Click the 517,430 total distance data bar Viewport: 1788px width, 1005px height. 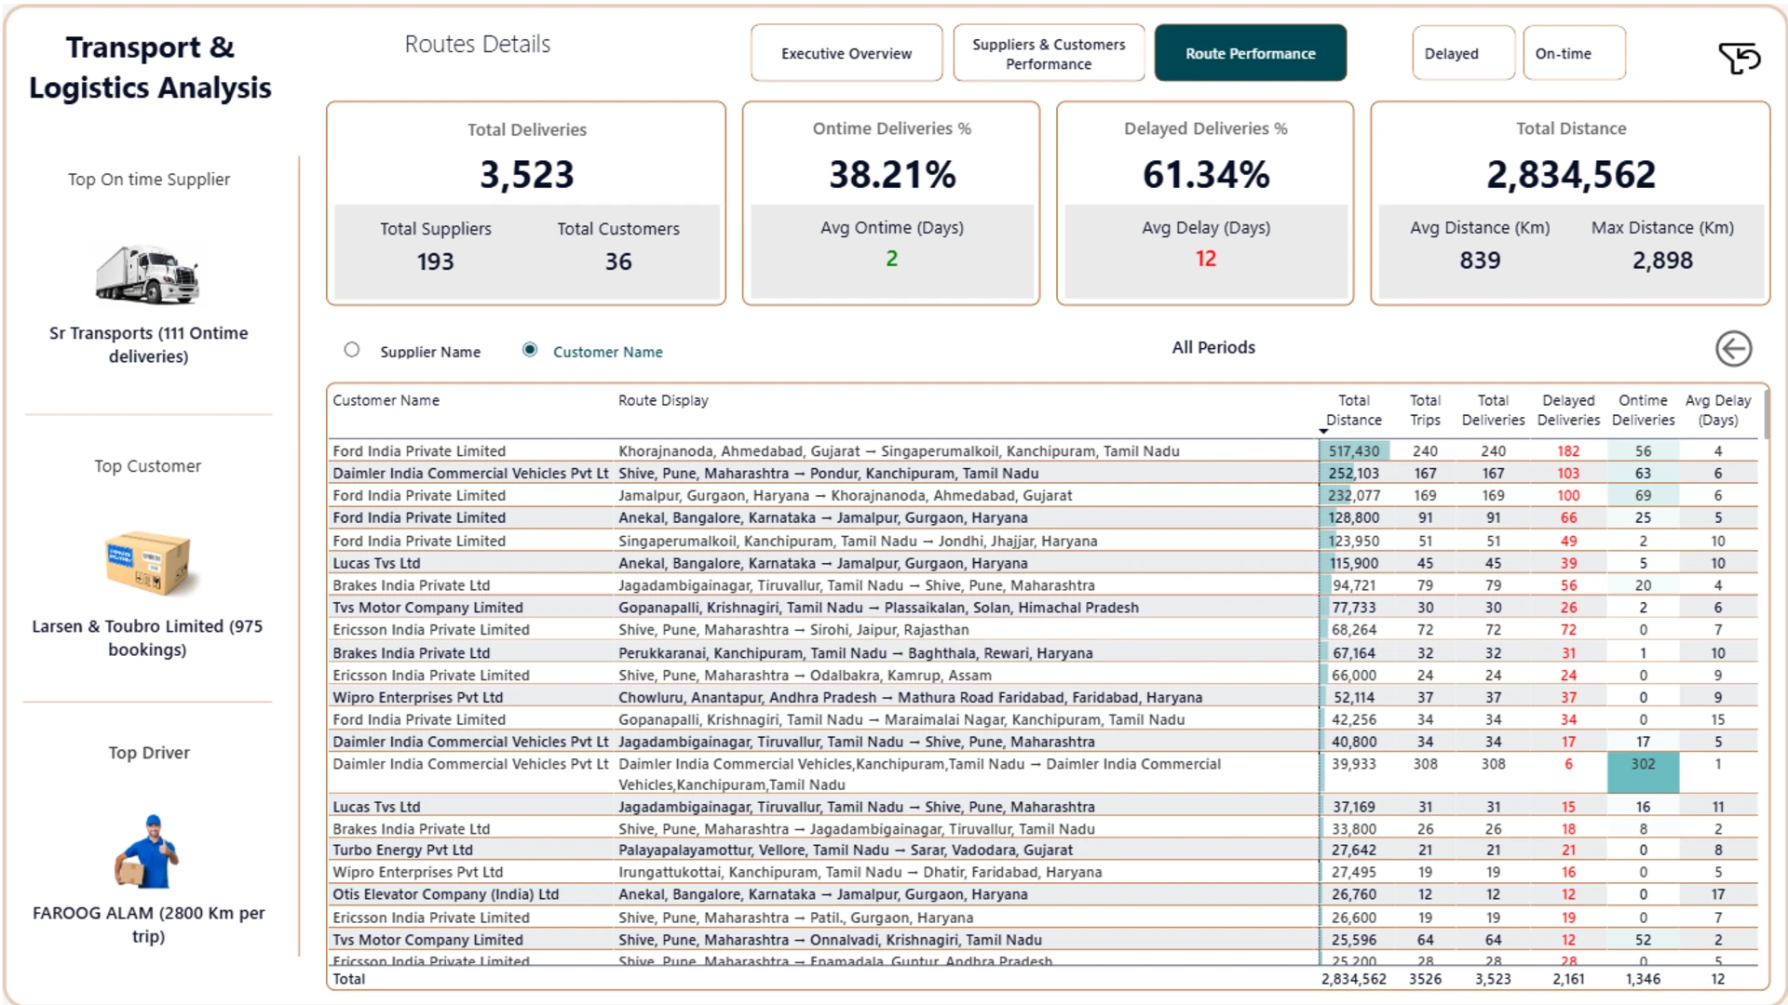(1354, 451)
